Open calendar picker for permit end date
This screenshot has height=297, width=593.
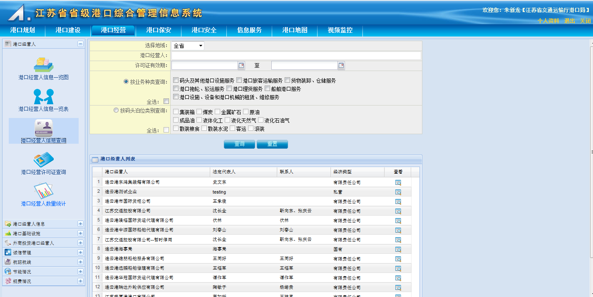[x=341, y=66]
